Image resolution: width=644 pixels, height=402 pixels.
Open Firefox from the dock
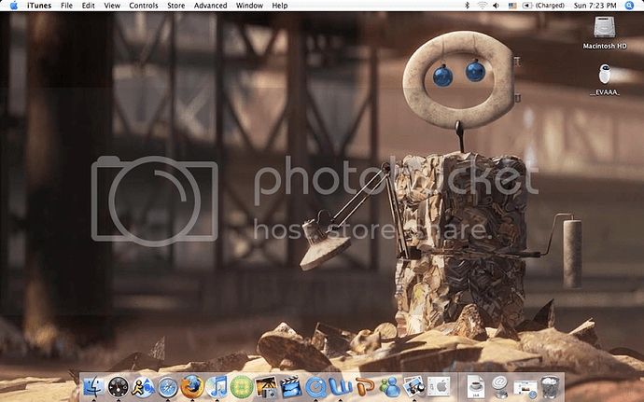tap(193, 385)
